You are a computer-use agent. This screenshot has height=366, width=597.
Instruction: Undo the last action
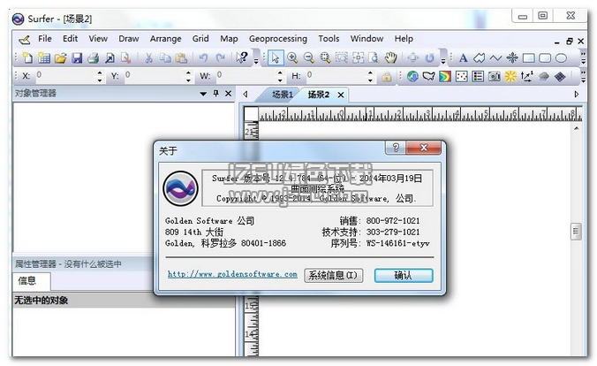coord(204,58)
